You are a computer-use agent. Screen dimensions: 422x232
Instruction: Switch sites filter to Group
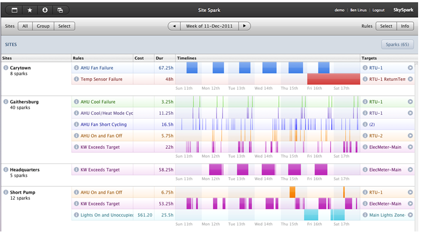43,26
